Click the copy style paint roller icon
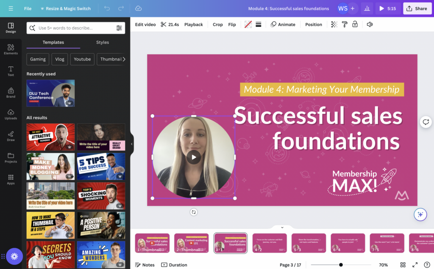The width and height of the screenshot is (434, 269). (345, 24)
